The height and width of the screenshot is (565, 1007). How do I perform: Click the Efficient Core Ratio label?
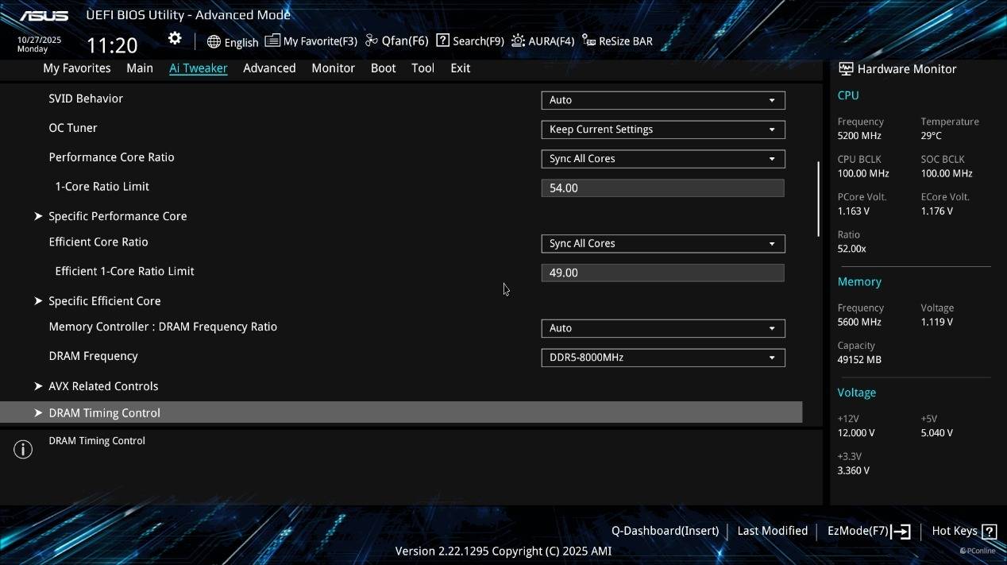tap(98, 242)
